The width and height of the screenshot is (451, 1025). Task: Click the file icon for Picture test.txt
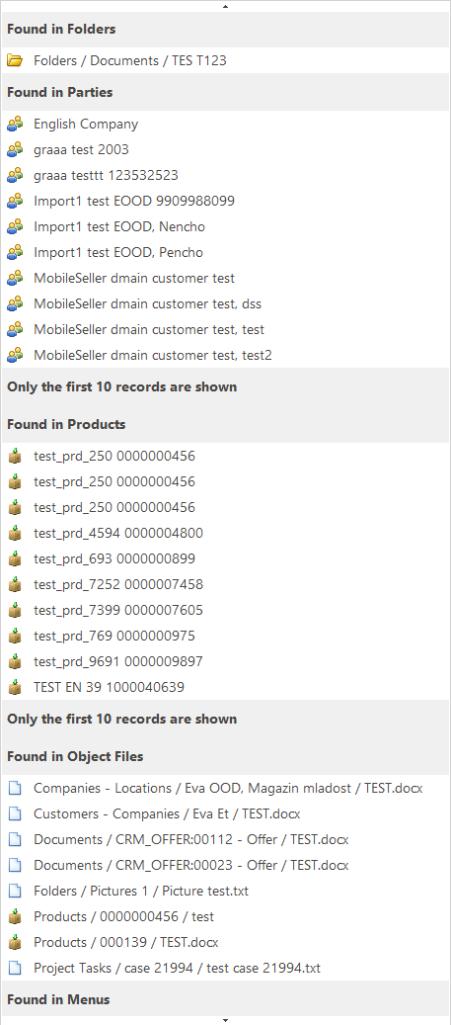point(15,891)
